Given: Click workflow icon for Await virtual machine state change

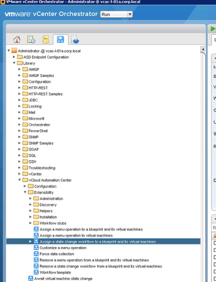Looking at the screenshot, I should (31, 279).
